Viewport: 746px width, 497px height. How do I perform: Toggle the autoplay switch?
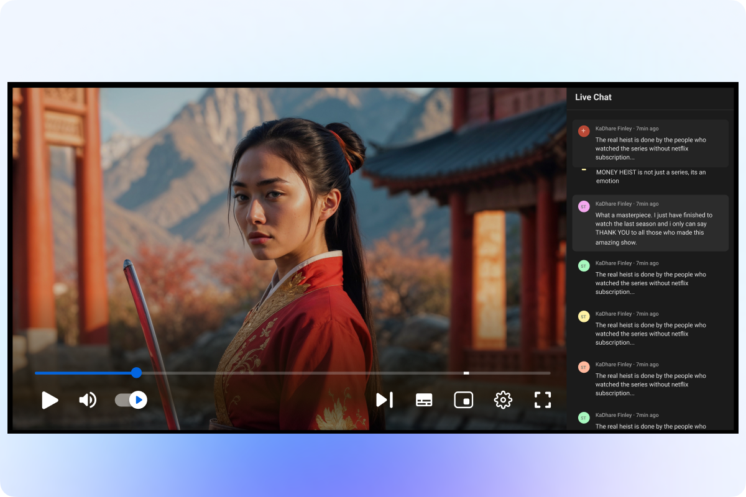coord(131,400)
